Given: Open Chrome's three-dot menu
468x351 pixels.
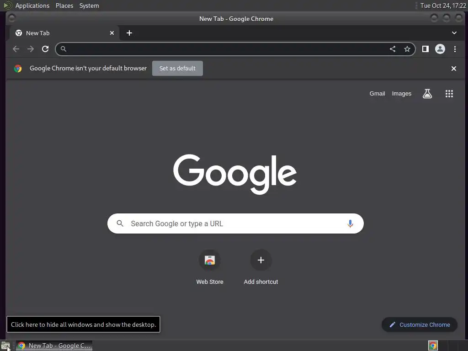Looking at the screenshot, I should point(455,49).
